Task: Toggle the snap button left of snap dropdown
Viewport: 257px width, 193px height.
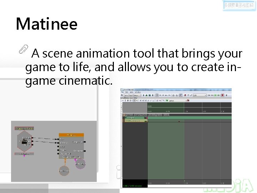Action: 181,95
